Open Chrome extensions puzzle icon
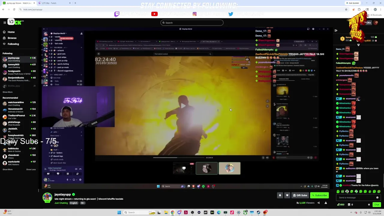The width and height of the screenshot is (384, 216). (x=359, y=9)
